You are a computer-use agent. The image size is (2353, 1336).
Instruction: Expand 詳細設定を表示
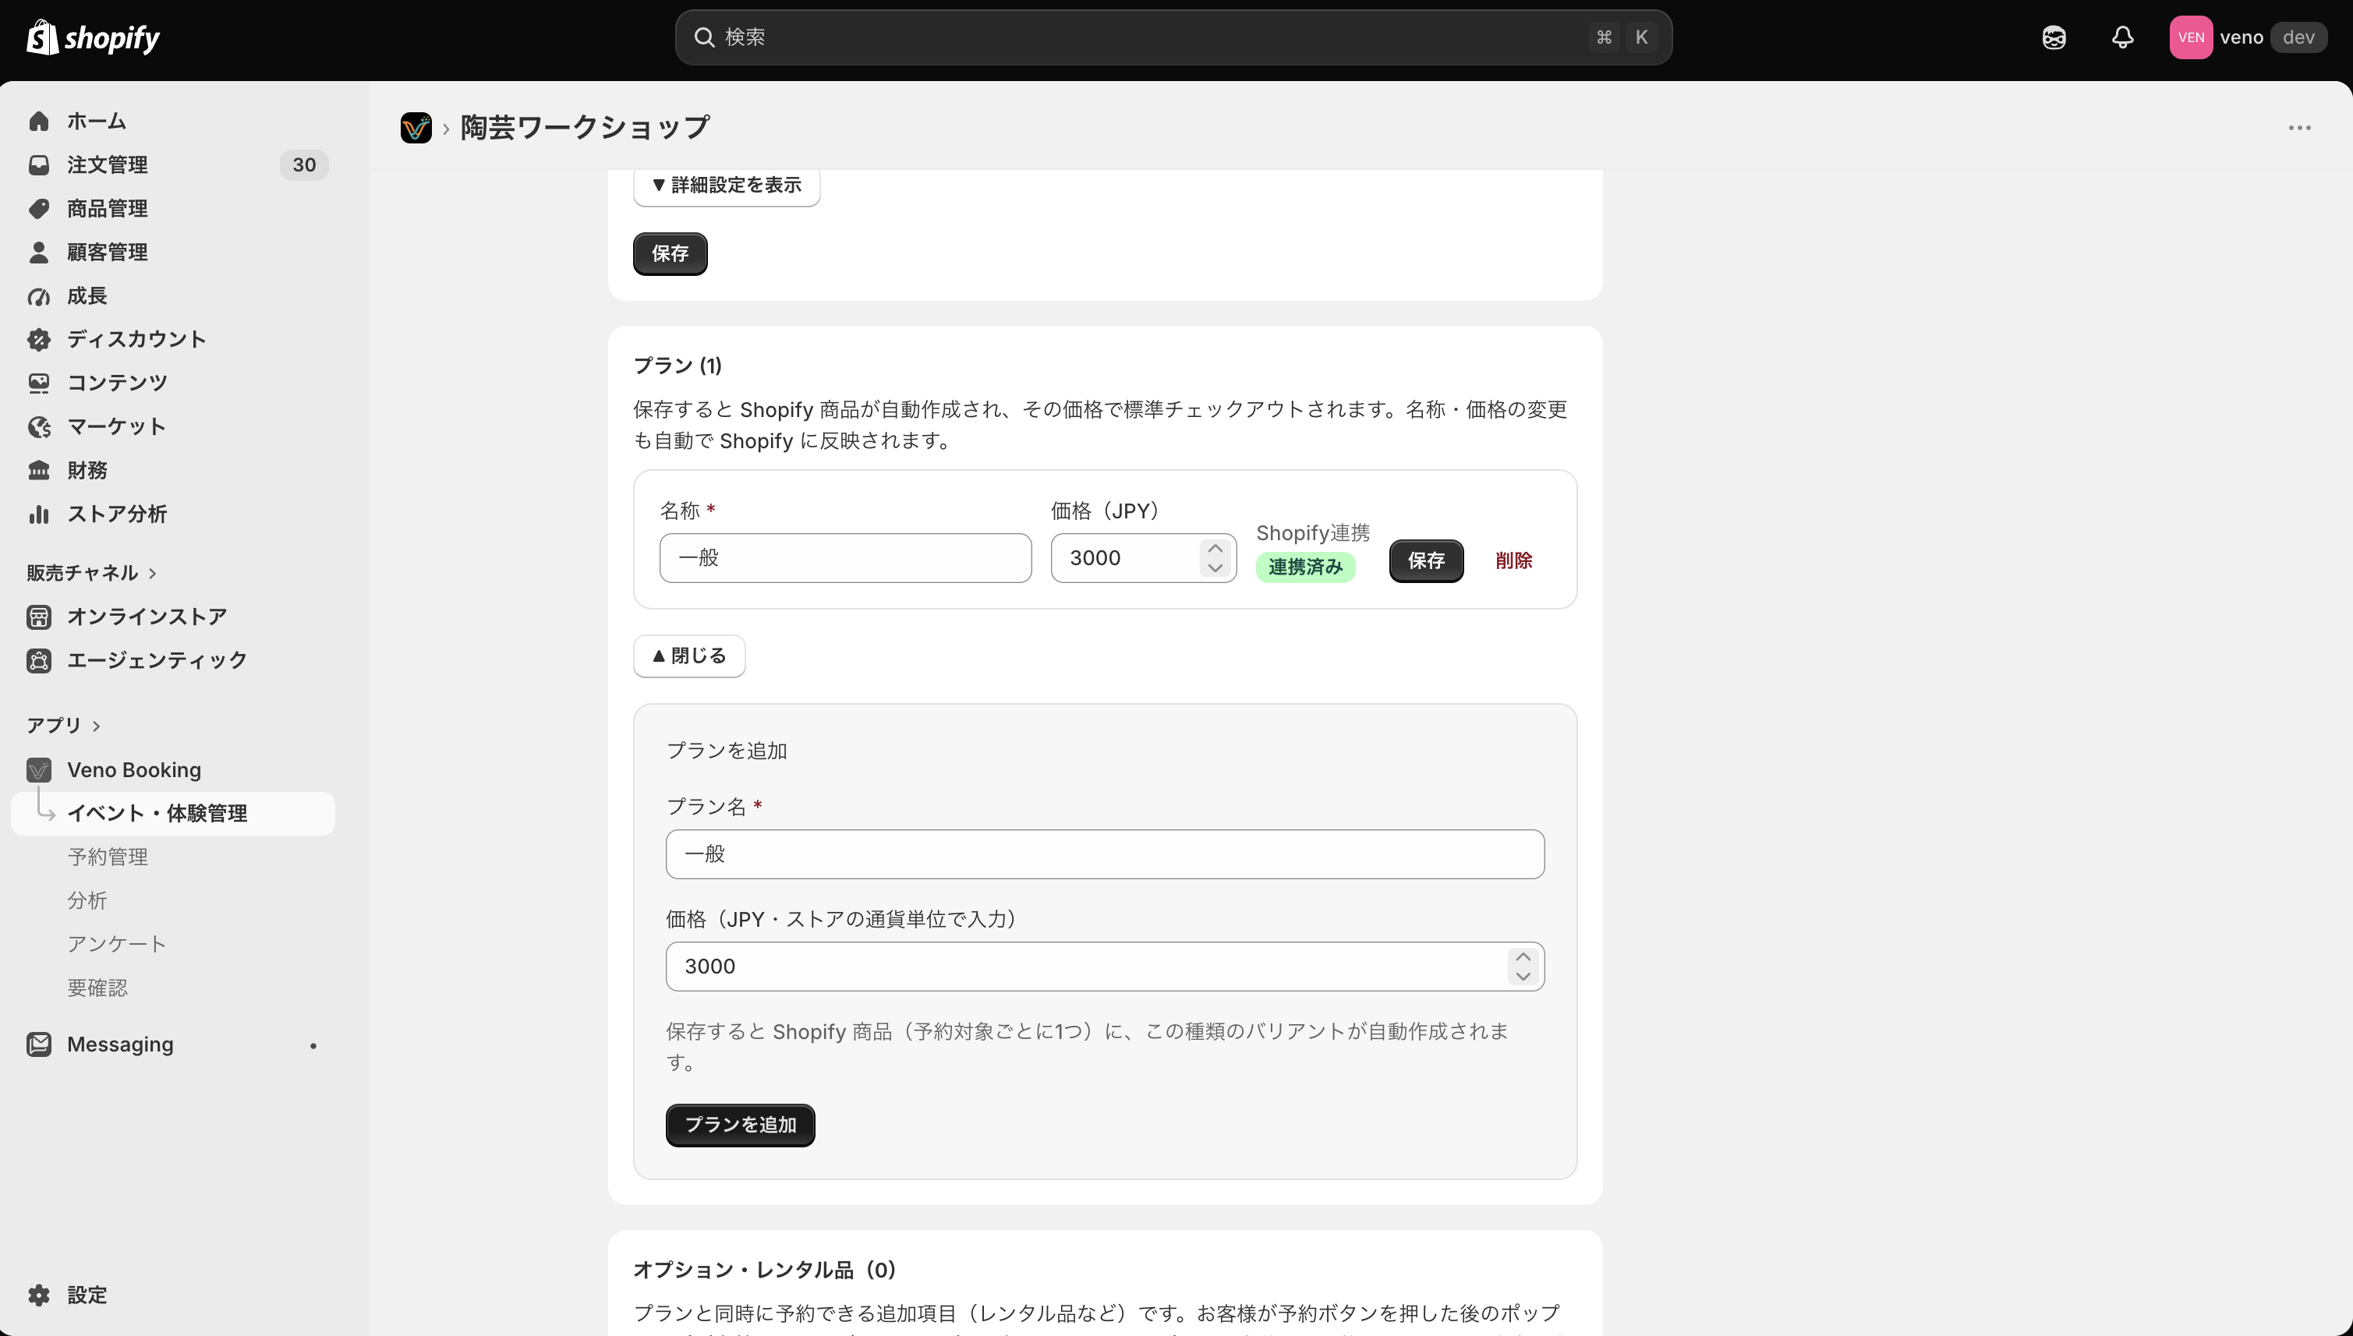point(726,186)
